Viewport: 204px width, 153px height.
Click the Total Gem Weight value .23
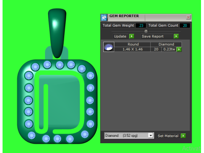[x=141, y=25]
